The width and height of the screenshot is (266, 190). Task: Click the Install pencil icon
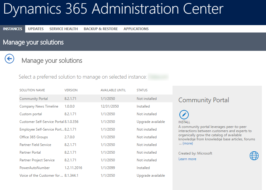(x=184, y=115)
